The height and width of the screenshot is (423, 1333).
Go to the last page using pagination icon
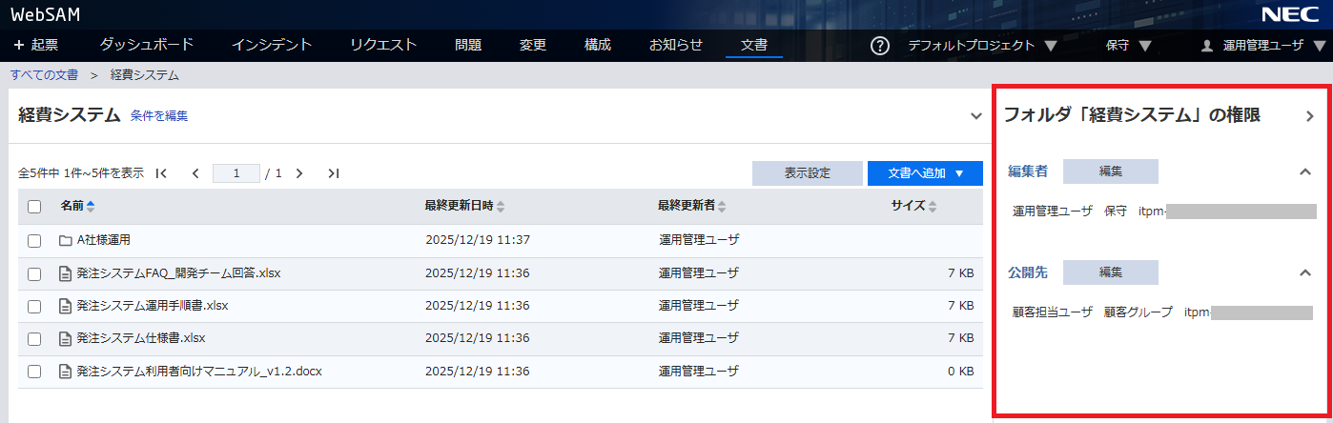[x=333, y=173]
